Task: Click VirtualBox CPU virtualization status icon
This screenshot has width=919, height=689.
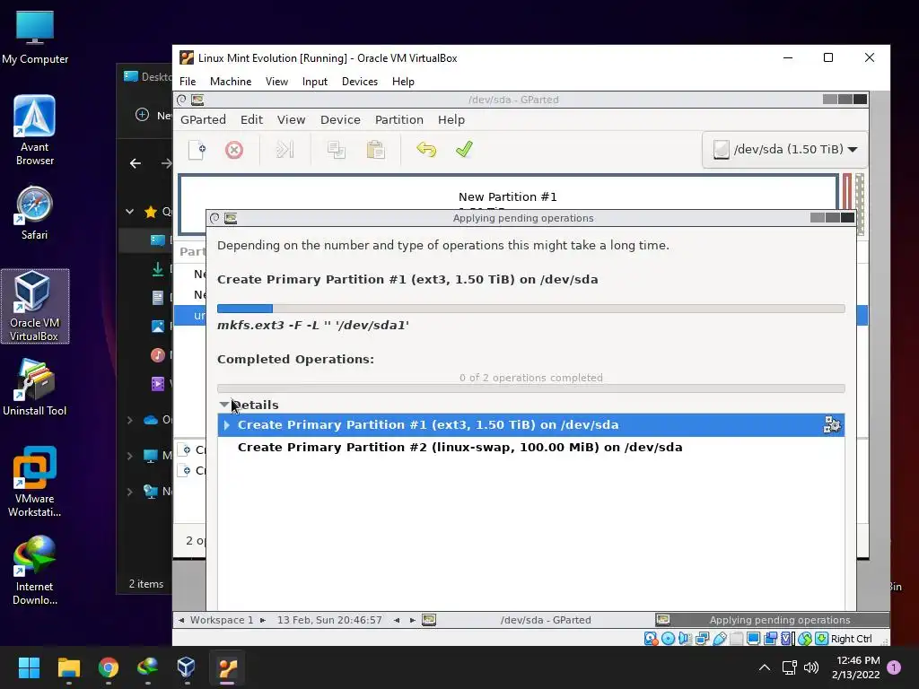Action: point(787,639)
